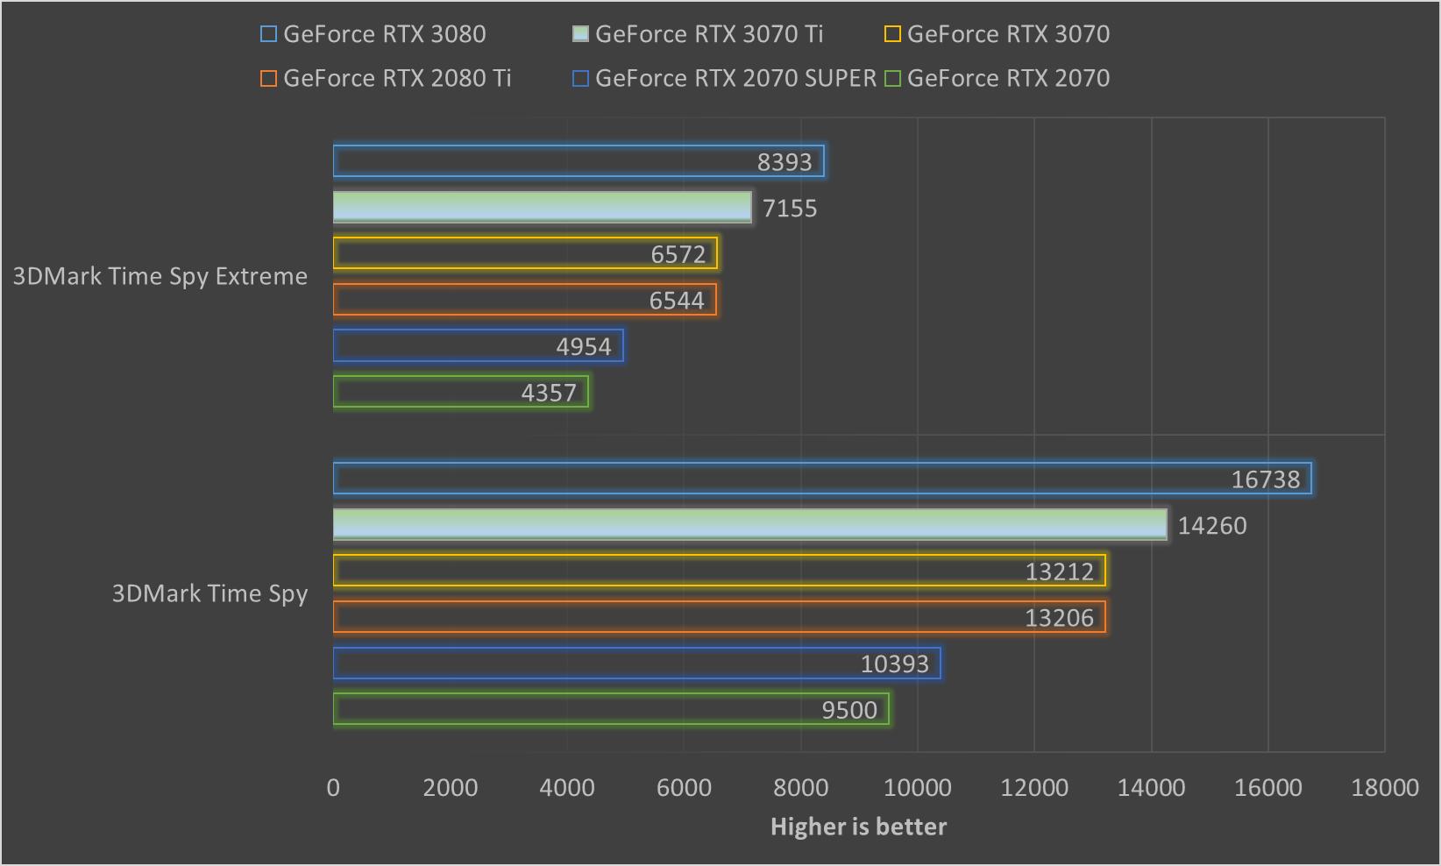Click the 3DMark Time Spy category label

(x=209, y=593)
